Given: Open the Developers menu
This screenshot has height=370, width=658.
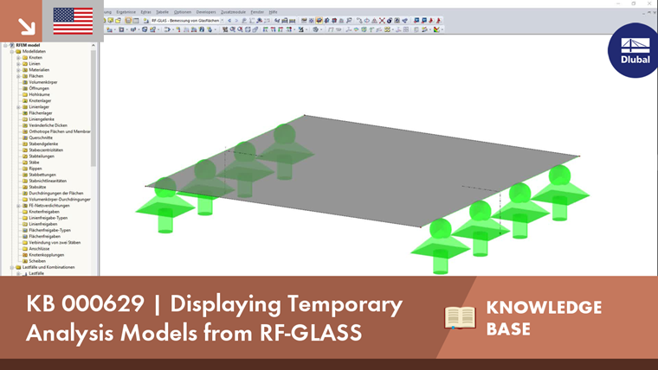Looking at the screenshot, I should [206, 12].
